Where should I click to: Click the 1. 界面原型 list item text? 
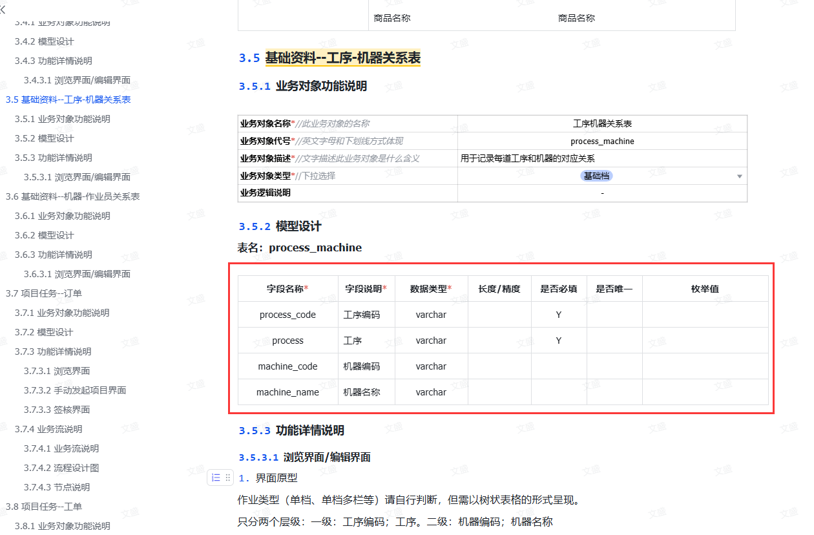(268, 478)
